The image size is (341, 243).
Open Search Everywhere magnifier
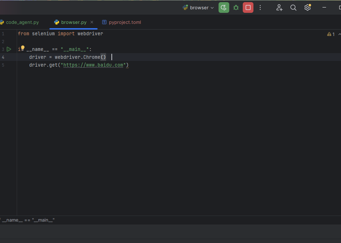click(x=293, y=7)
